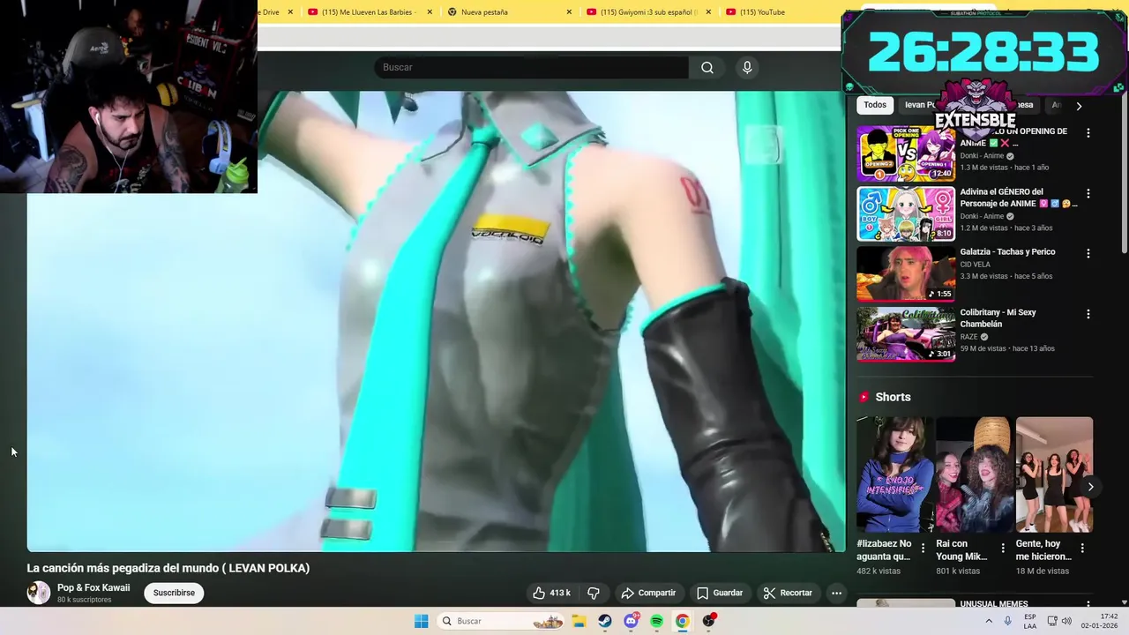Open the Galatzia - Tachas y Perico title
Image resolution: width=1129 pixels, height=635 pixels.
(1007, 252)
